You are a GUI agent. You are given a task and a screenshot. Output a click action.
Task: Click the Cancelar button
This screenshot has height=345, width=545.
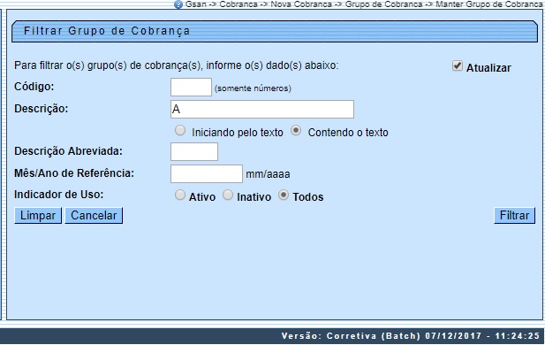point(94,216)
